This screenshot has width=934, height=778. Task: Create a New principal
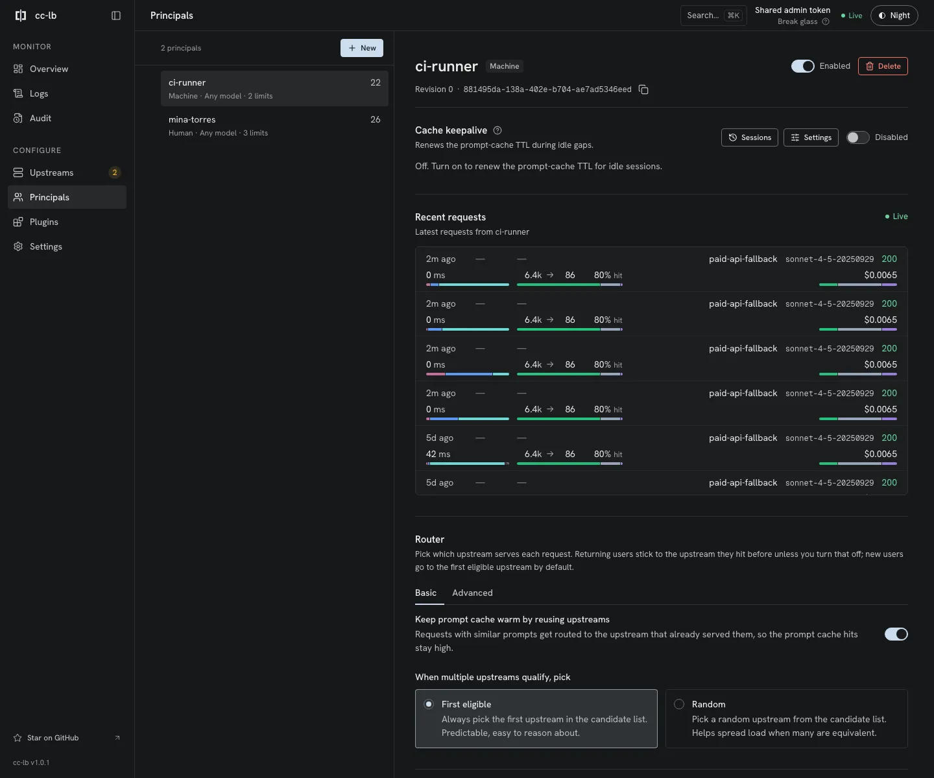[362, 48]
